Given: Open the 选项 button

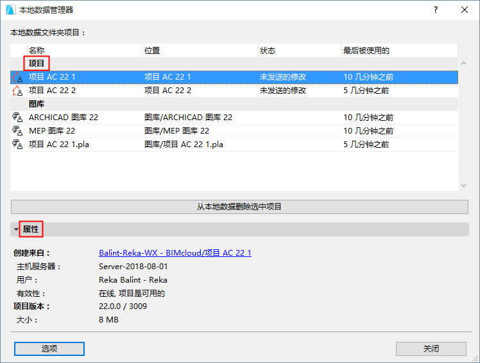Looking at the screenshot, I should 49,349.
